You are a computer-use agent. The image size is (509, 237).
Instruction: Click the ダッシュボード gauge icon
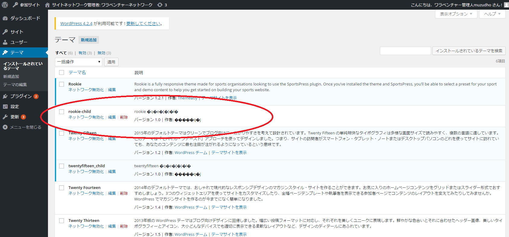click(5, 18)
